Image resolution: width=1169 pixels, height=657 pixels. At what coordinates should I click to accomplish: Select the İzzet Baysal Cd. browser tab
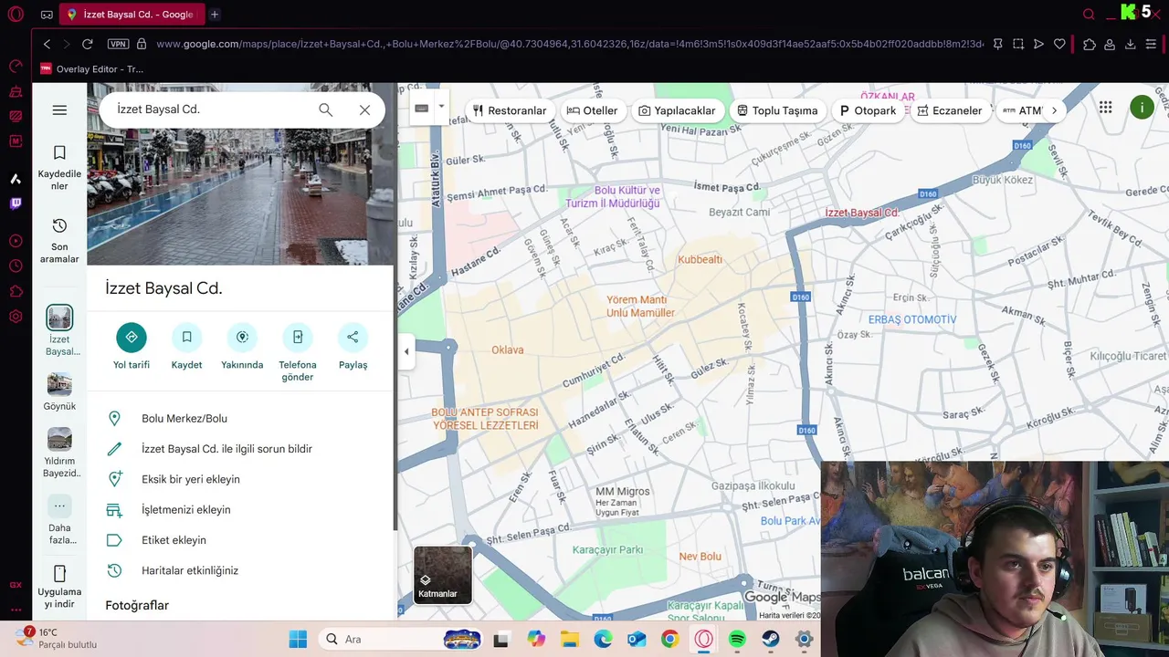133,15
